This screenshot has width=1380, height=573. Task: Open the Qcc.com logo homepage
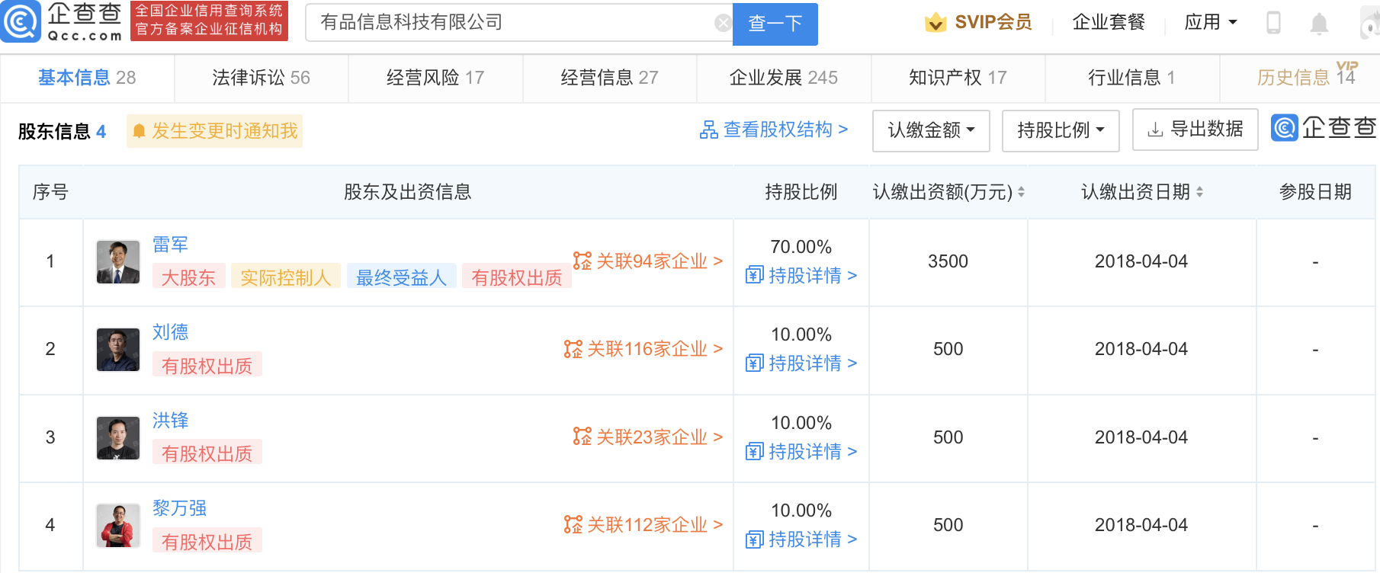coord(63,21)
